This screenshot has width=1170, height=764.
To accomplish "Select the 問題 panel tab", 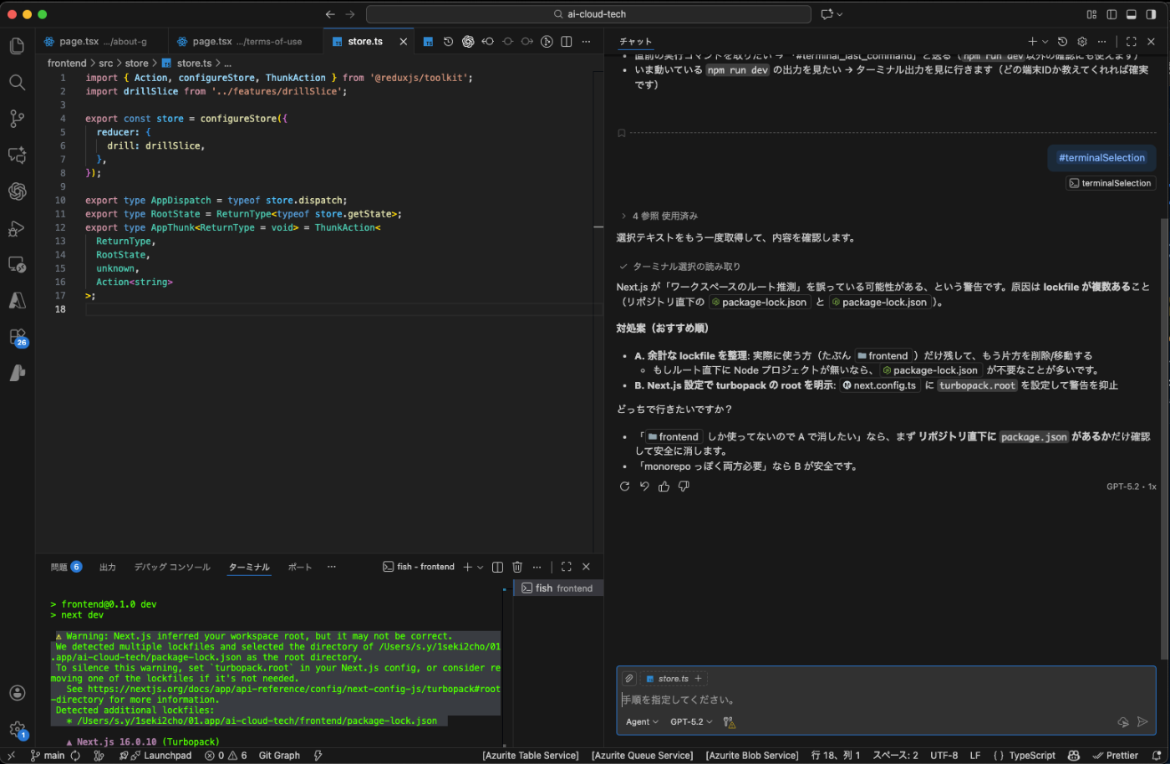I will [x=66, y=567].
